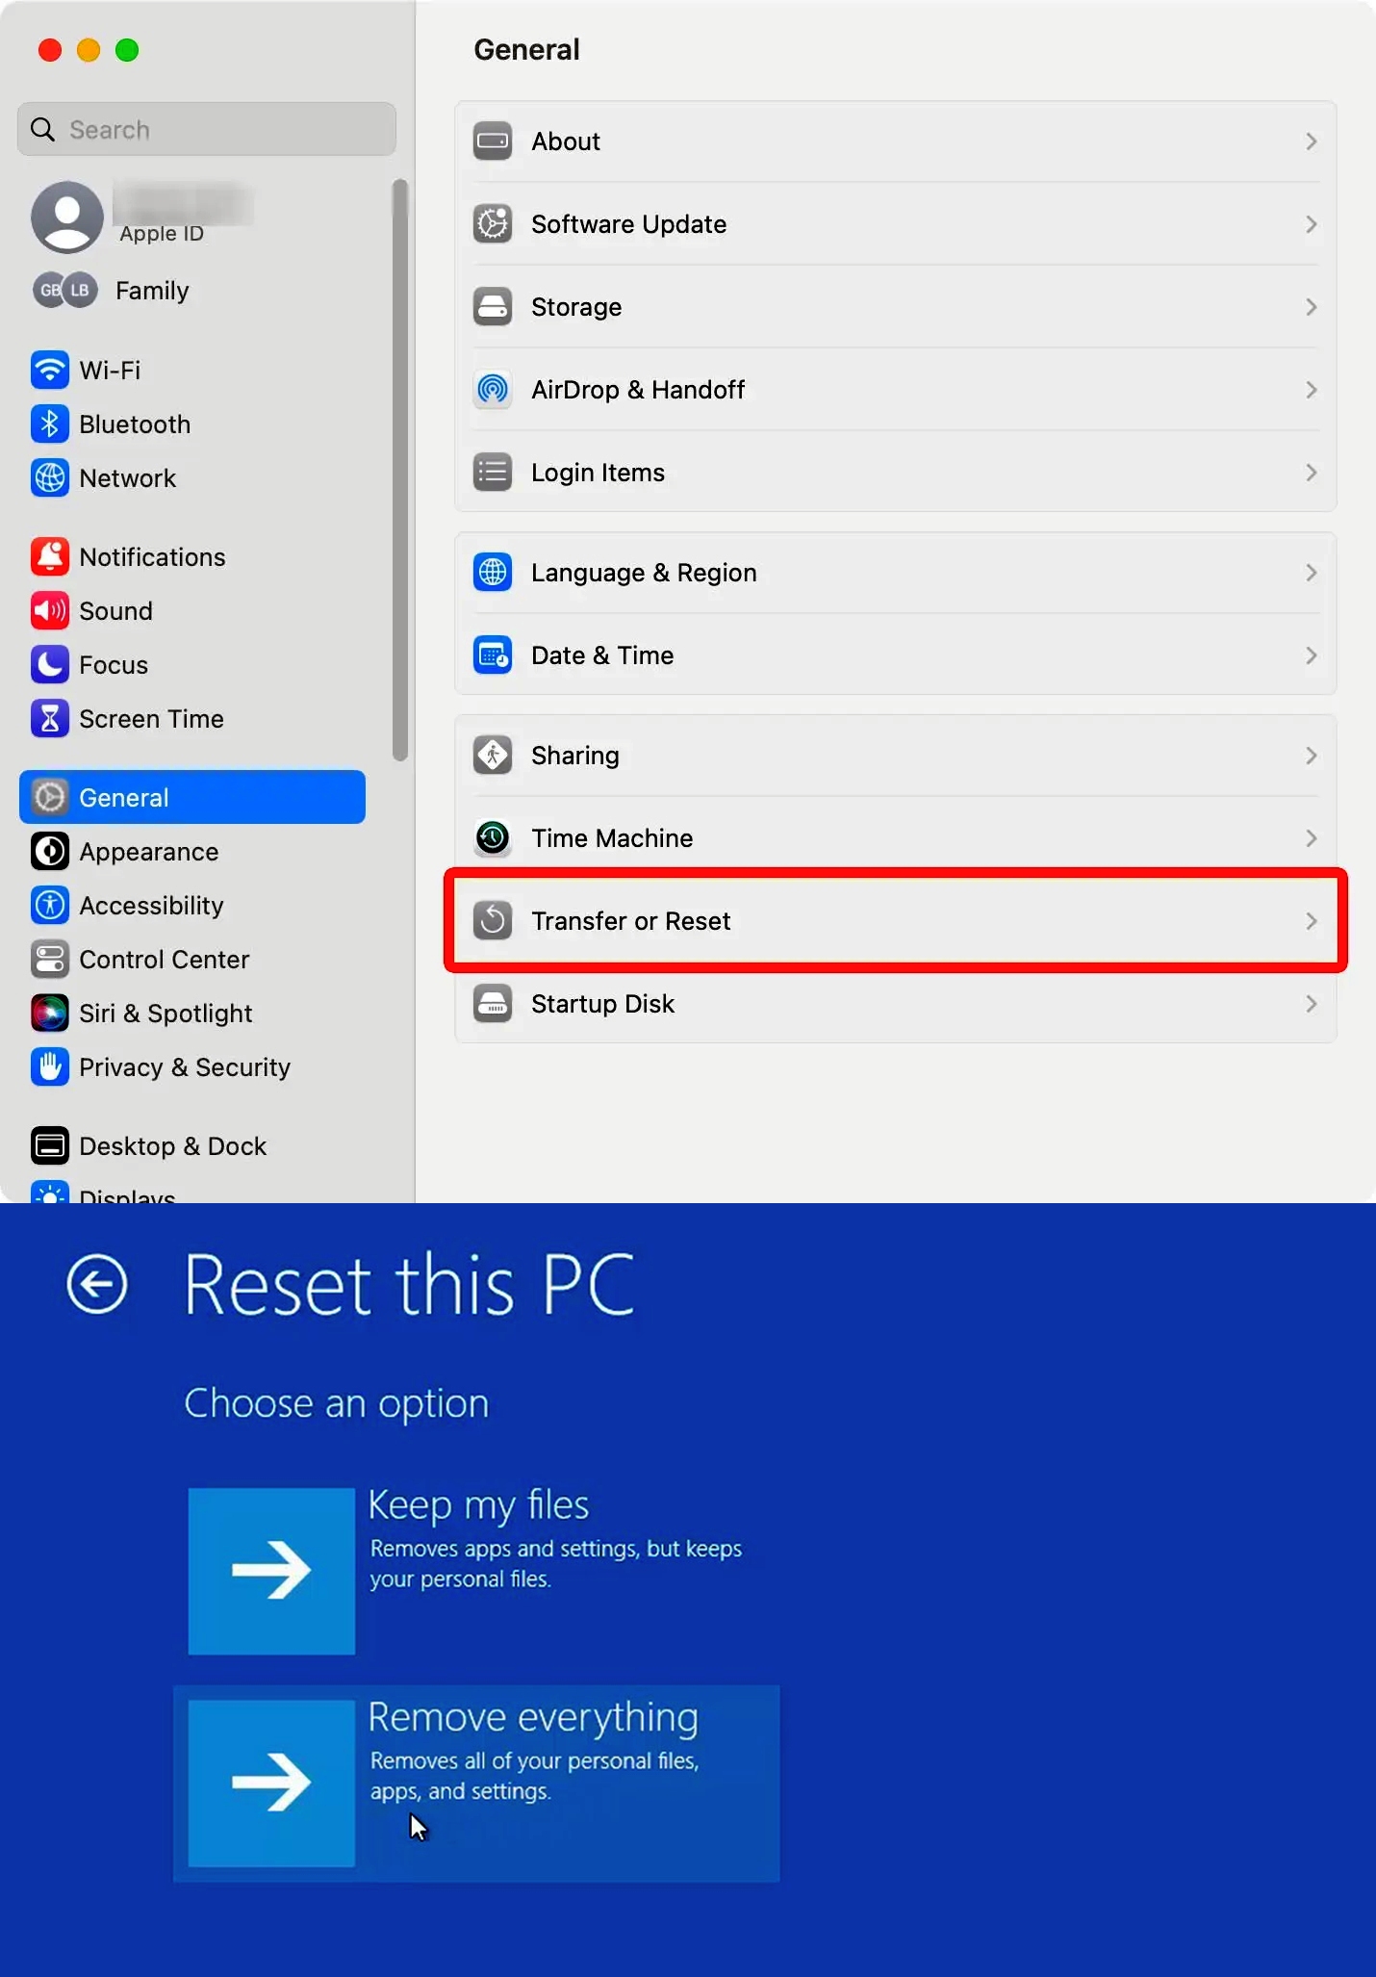Choose the Remove everything option
Screen dimensions: 1376x1977
[x=476, y=1783]
